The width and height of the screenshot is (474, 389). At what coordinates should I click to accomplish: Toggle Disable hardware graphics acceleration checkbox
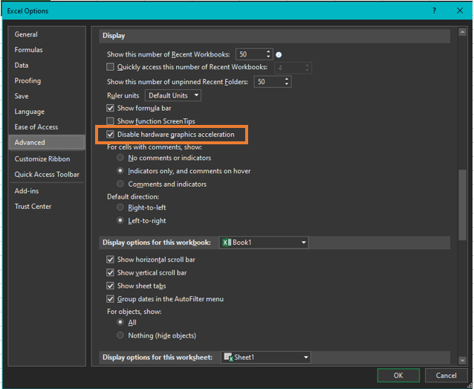click(111, 135)
